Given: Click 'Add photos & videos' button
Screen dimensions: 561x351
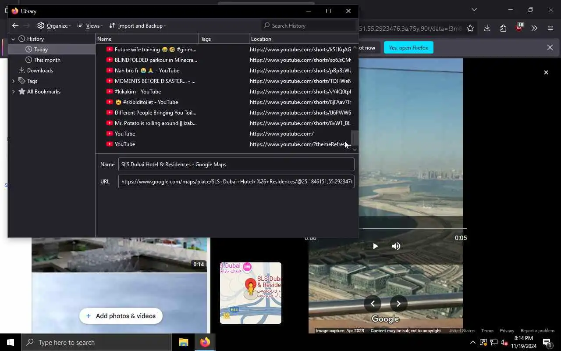Looking at the screenshot, I should 121,316.
